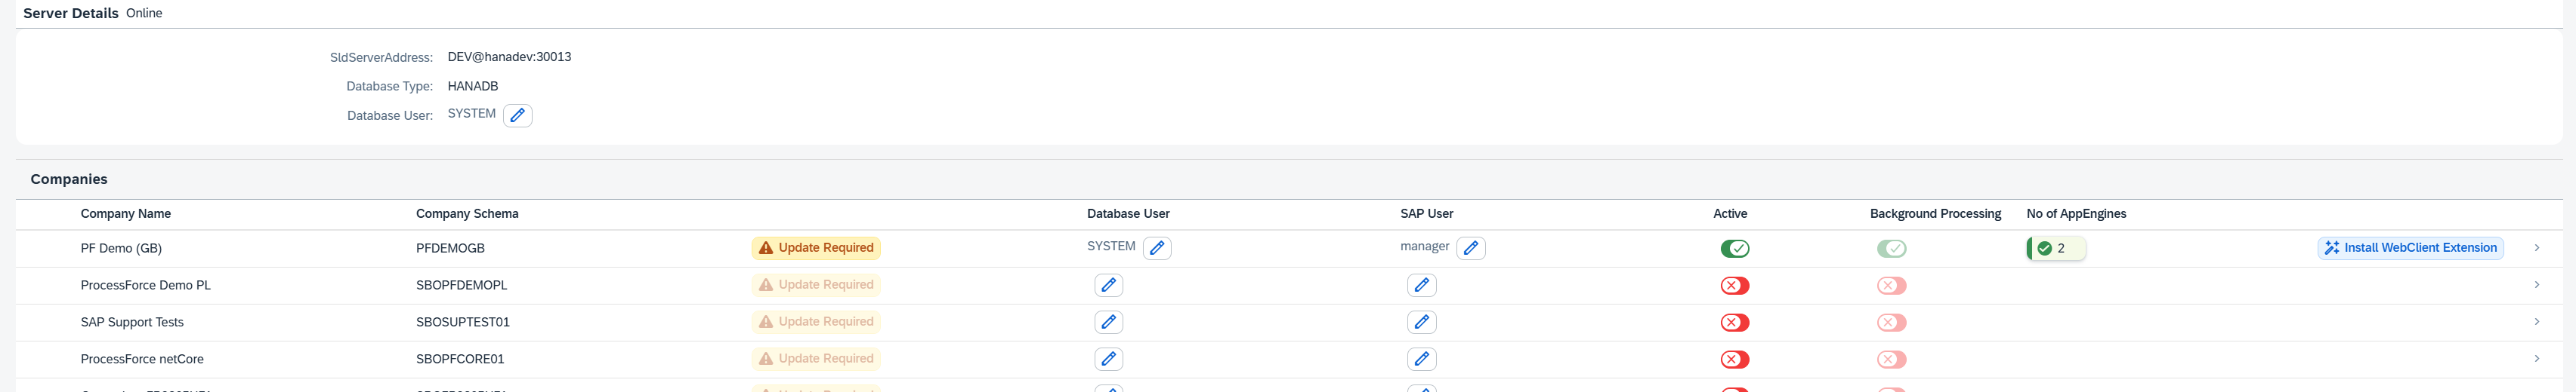Expand ProcessForce Demo PL row chevron
Viewport: 2576px width, 392px height.
tap(2536, 285)
